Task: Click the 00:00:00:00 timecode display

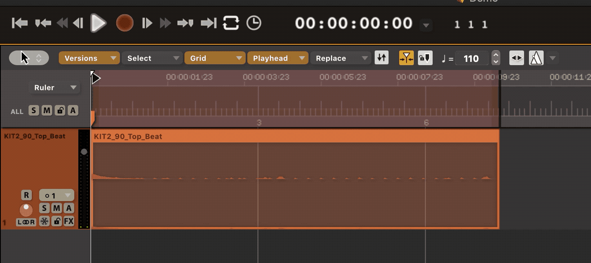Action: pos(354,23)
